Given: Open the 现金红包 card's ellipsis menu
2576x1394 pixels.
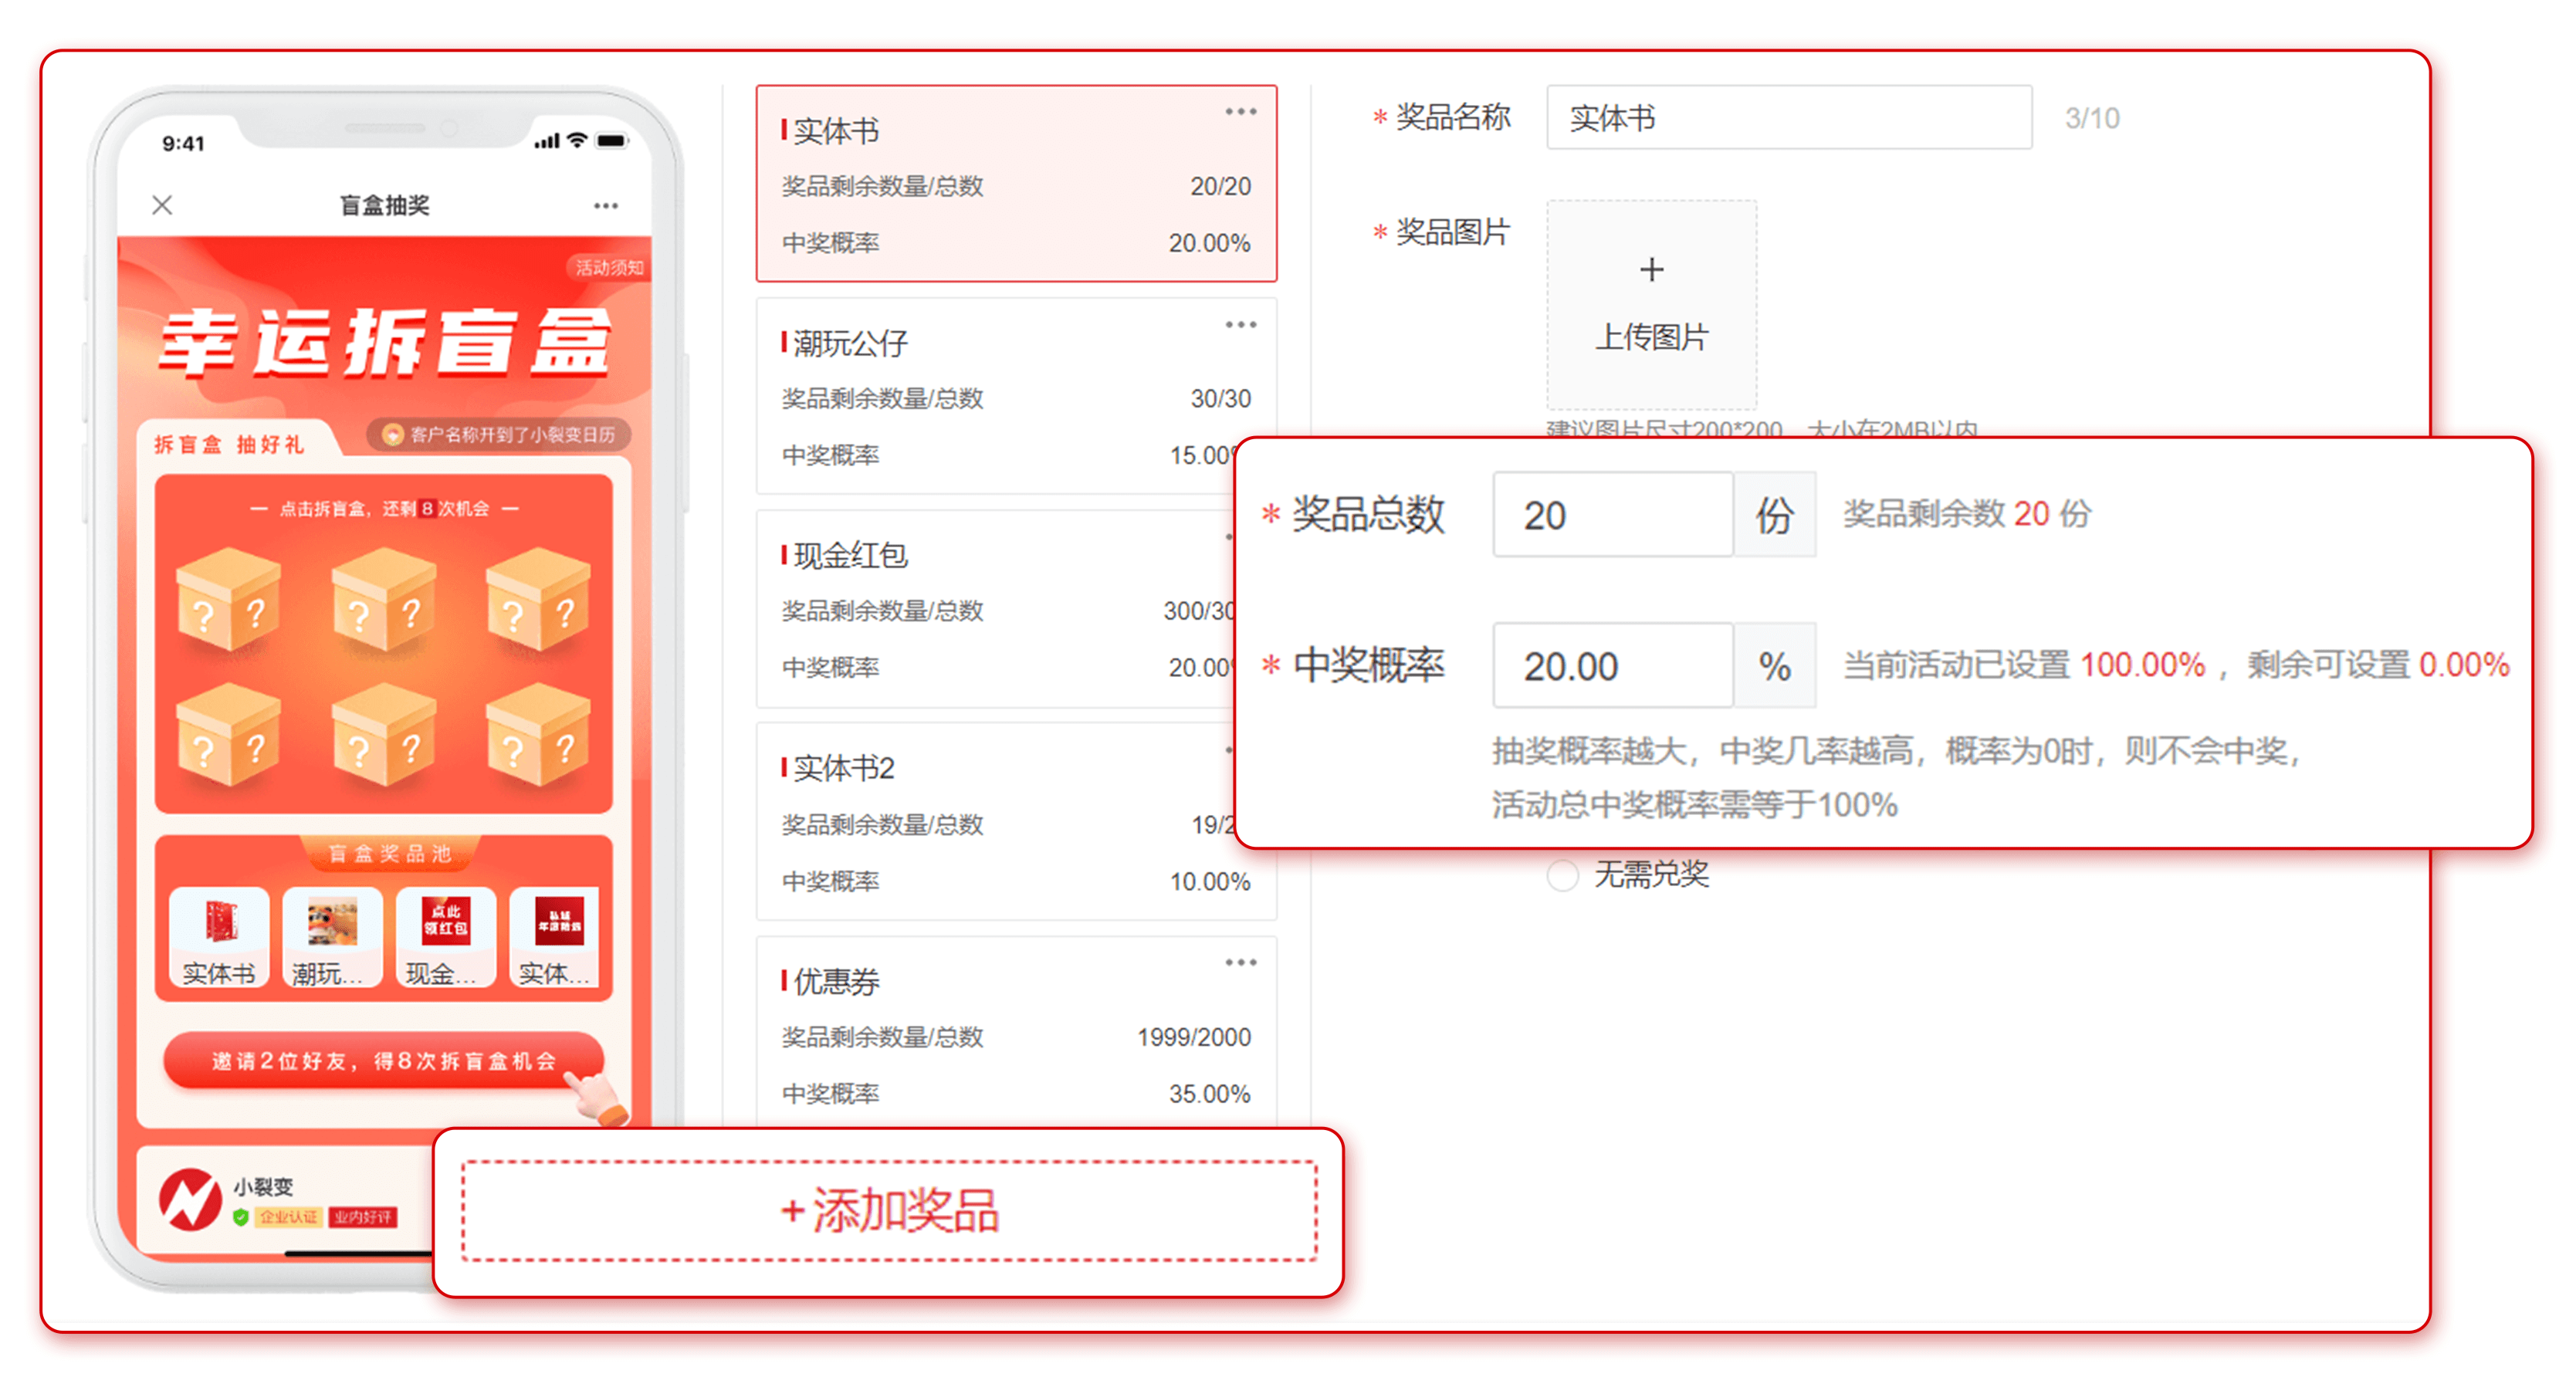Looking at the screenshot, I should point(1240,537).
